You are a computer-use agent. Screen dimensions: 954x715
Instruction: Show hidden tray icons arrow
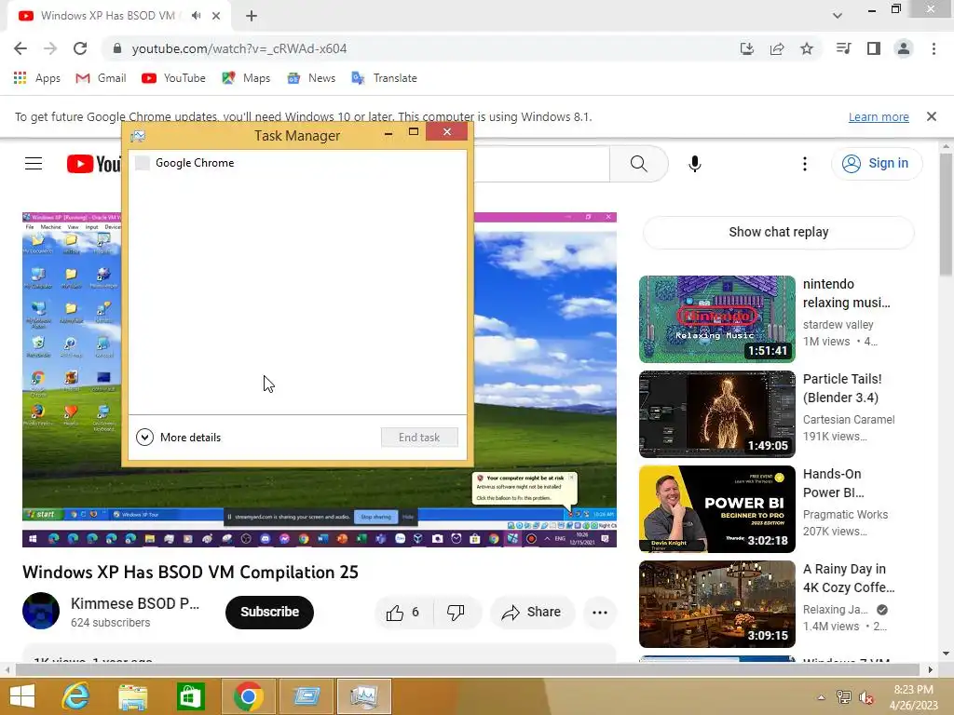click(821, 696)
